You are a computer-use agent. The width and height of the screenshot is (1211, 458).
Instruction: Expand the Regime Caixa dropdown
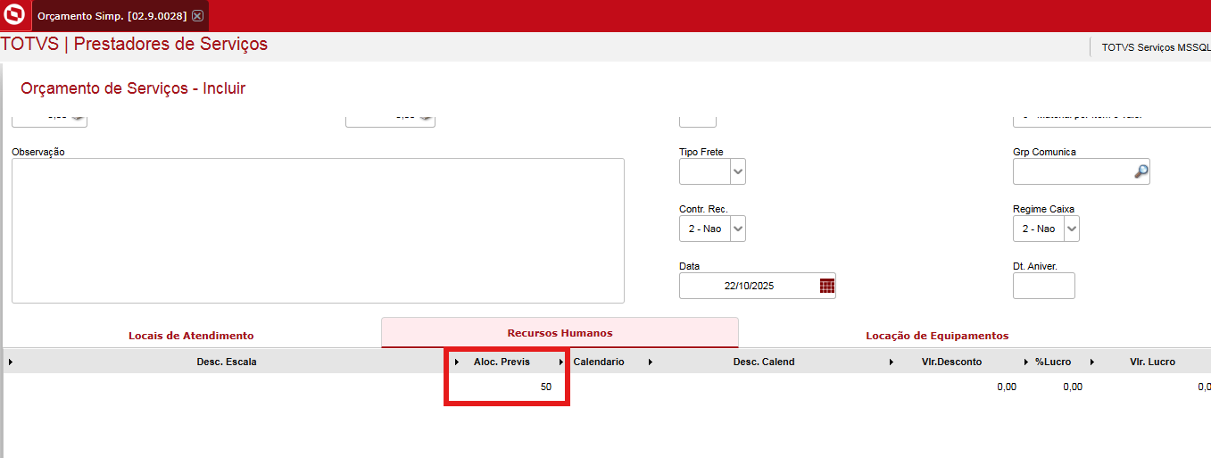[x=1072, y=229]
